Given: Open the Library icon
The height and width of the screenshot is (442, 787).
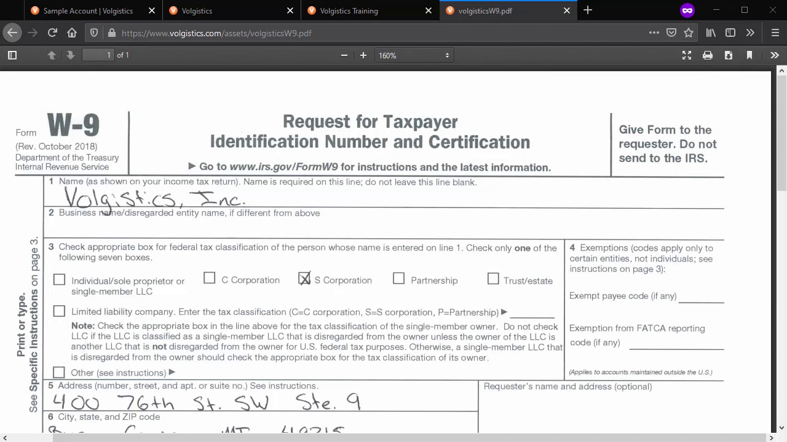Looking at the screenshot, I should pyautogui.click(x=711, y=33).
